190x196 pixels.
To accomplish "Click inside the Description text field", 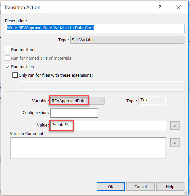I will point(95,29).
